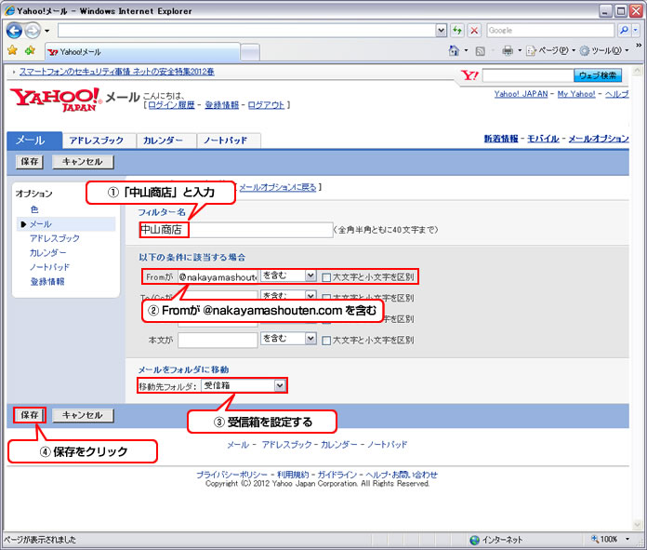Image resolution: width=647 pixels, height=550 pixels.
Task: Open the 本文が を含む dropdown
Action: [x=288, y=339]
